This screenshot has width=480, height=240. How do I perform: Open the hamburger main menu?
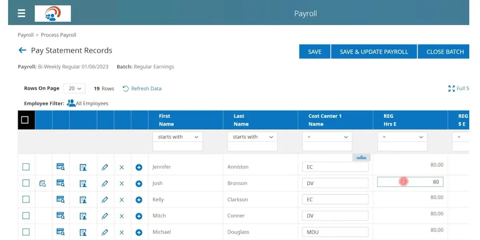point(22,13)
